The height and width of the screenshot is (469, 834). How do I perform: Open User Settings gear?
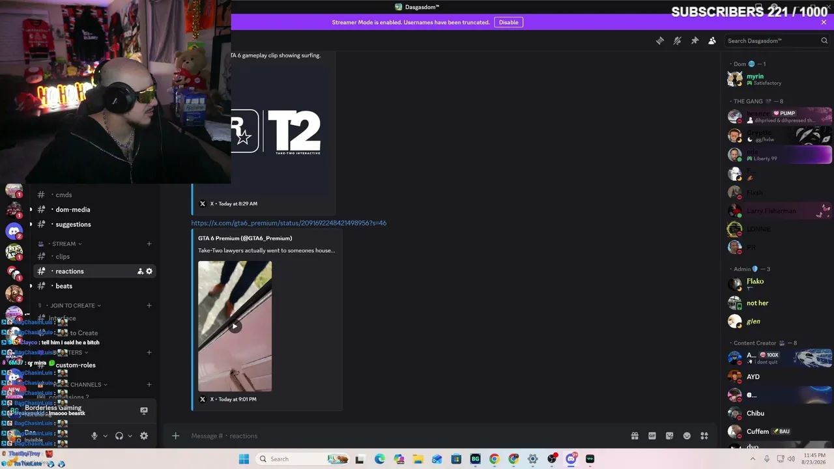(144, 436)
